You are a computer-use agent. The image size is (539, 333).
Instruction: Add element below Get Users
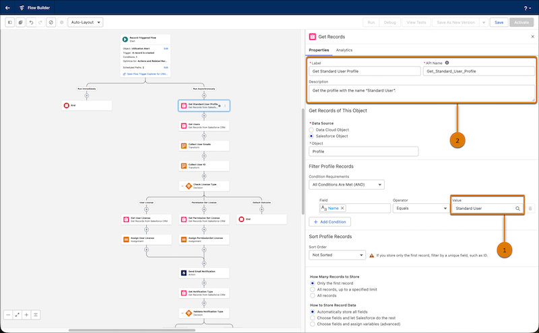(x=204, y=136)
